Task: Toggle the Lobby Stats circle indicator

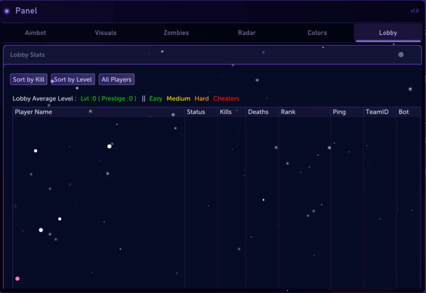Action: click(401, 55)
